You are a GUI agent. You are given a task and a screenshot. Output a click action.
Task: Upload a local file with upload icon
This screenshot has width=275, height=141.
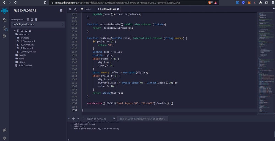click(30, 31)
